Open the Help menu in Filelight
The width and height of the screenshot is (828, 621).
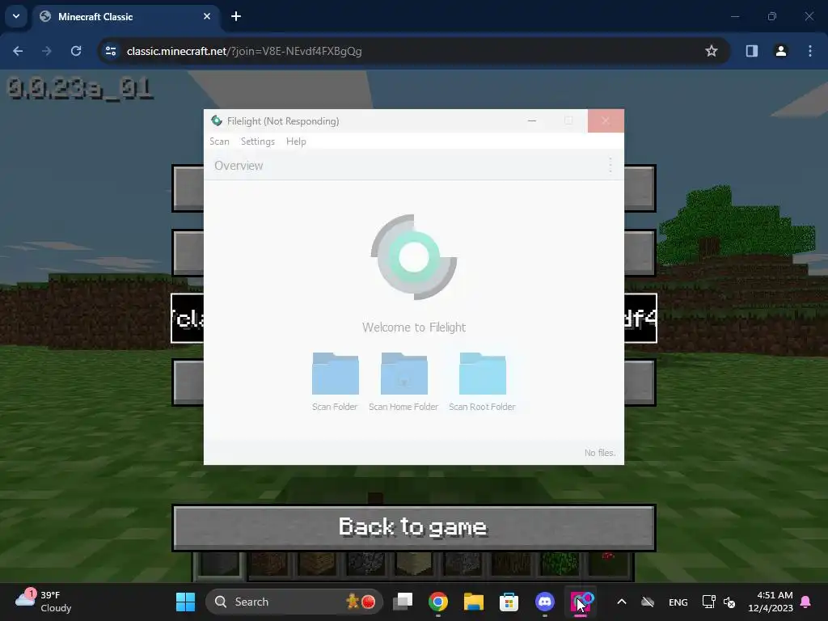coord(296,142)
